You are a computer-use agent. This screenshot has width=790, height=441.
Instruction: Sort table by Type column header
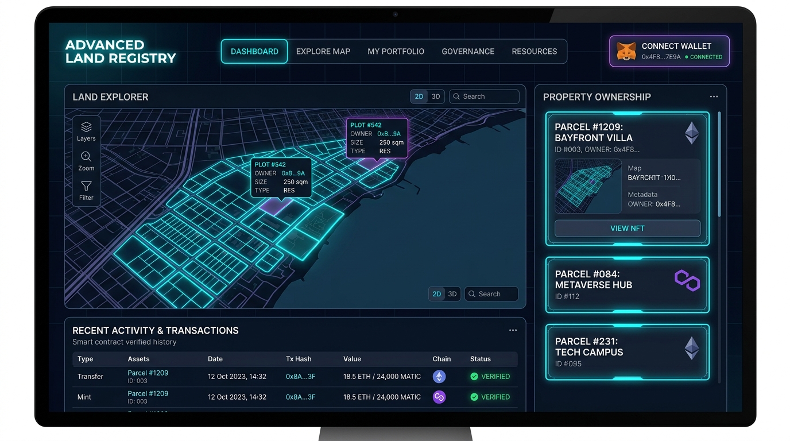coord(86,359)
